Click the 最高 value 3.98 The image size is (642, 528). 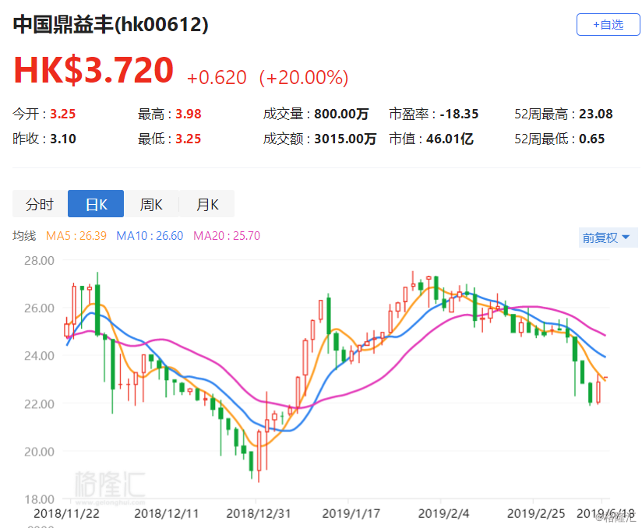(189, 114)
